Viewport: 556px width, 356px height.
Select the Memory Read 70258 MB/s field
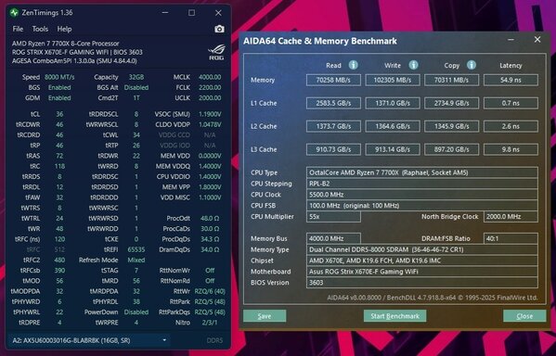(x=333, y=80)
